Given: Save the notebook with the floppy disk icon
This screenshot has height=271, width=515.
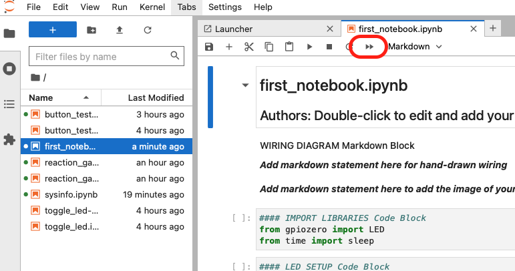Looking at the screenshot, I should point(209,47).
